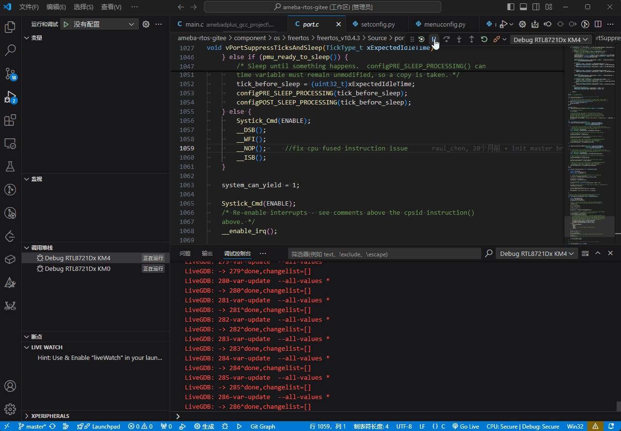Open Source Control in activity bar
Screen dimensions: 621x431
click(x=10, y=73)
